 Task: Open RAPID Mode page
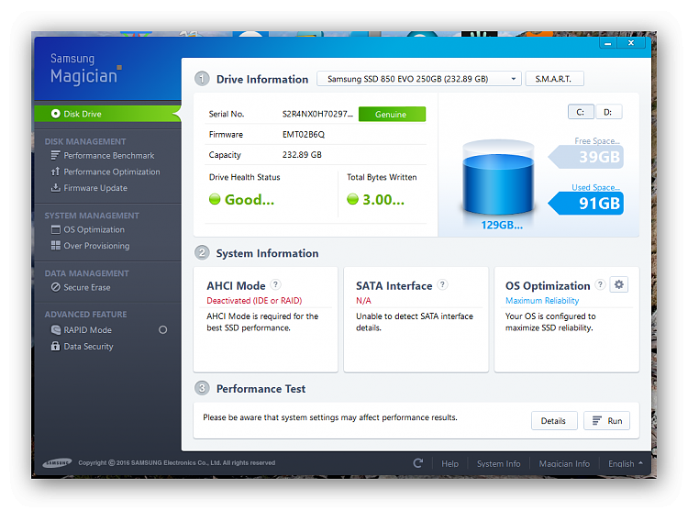87,329
